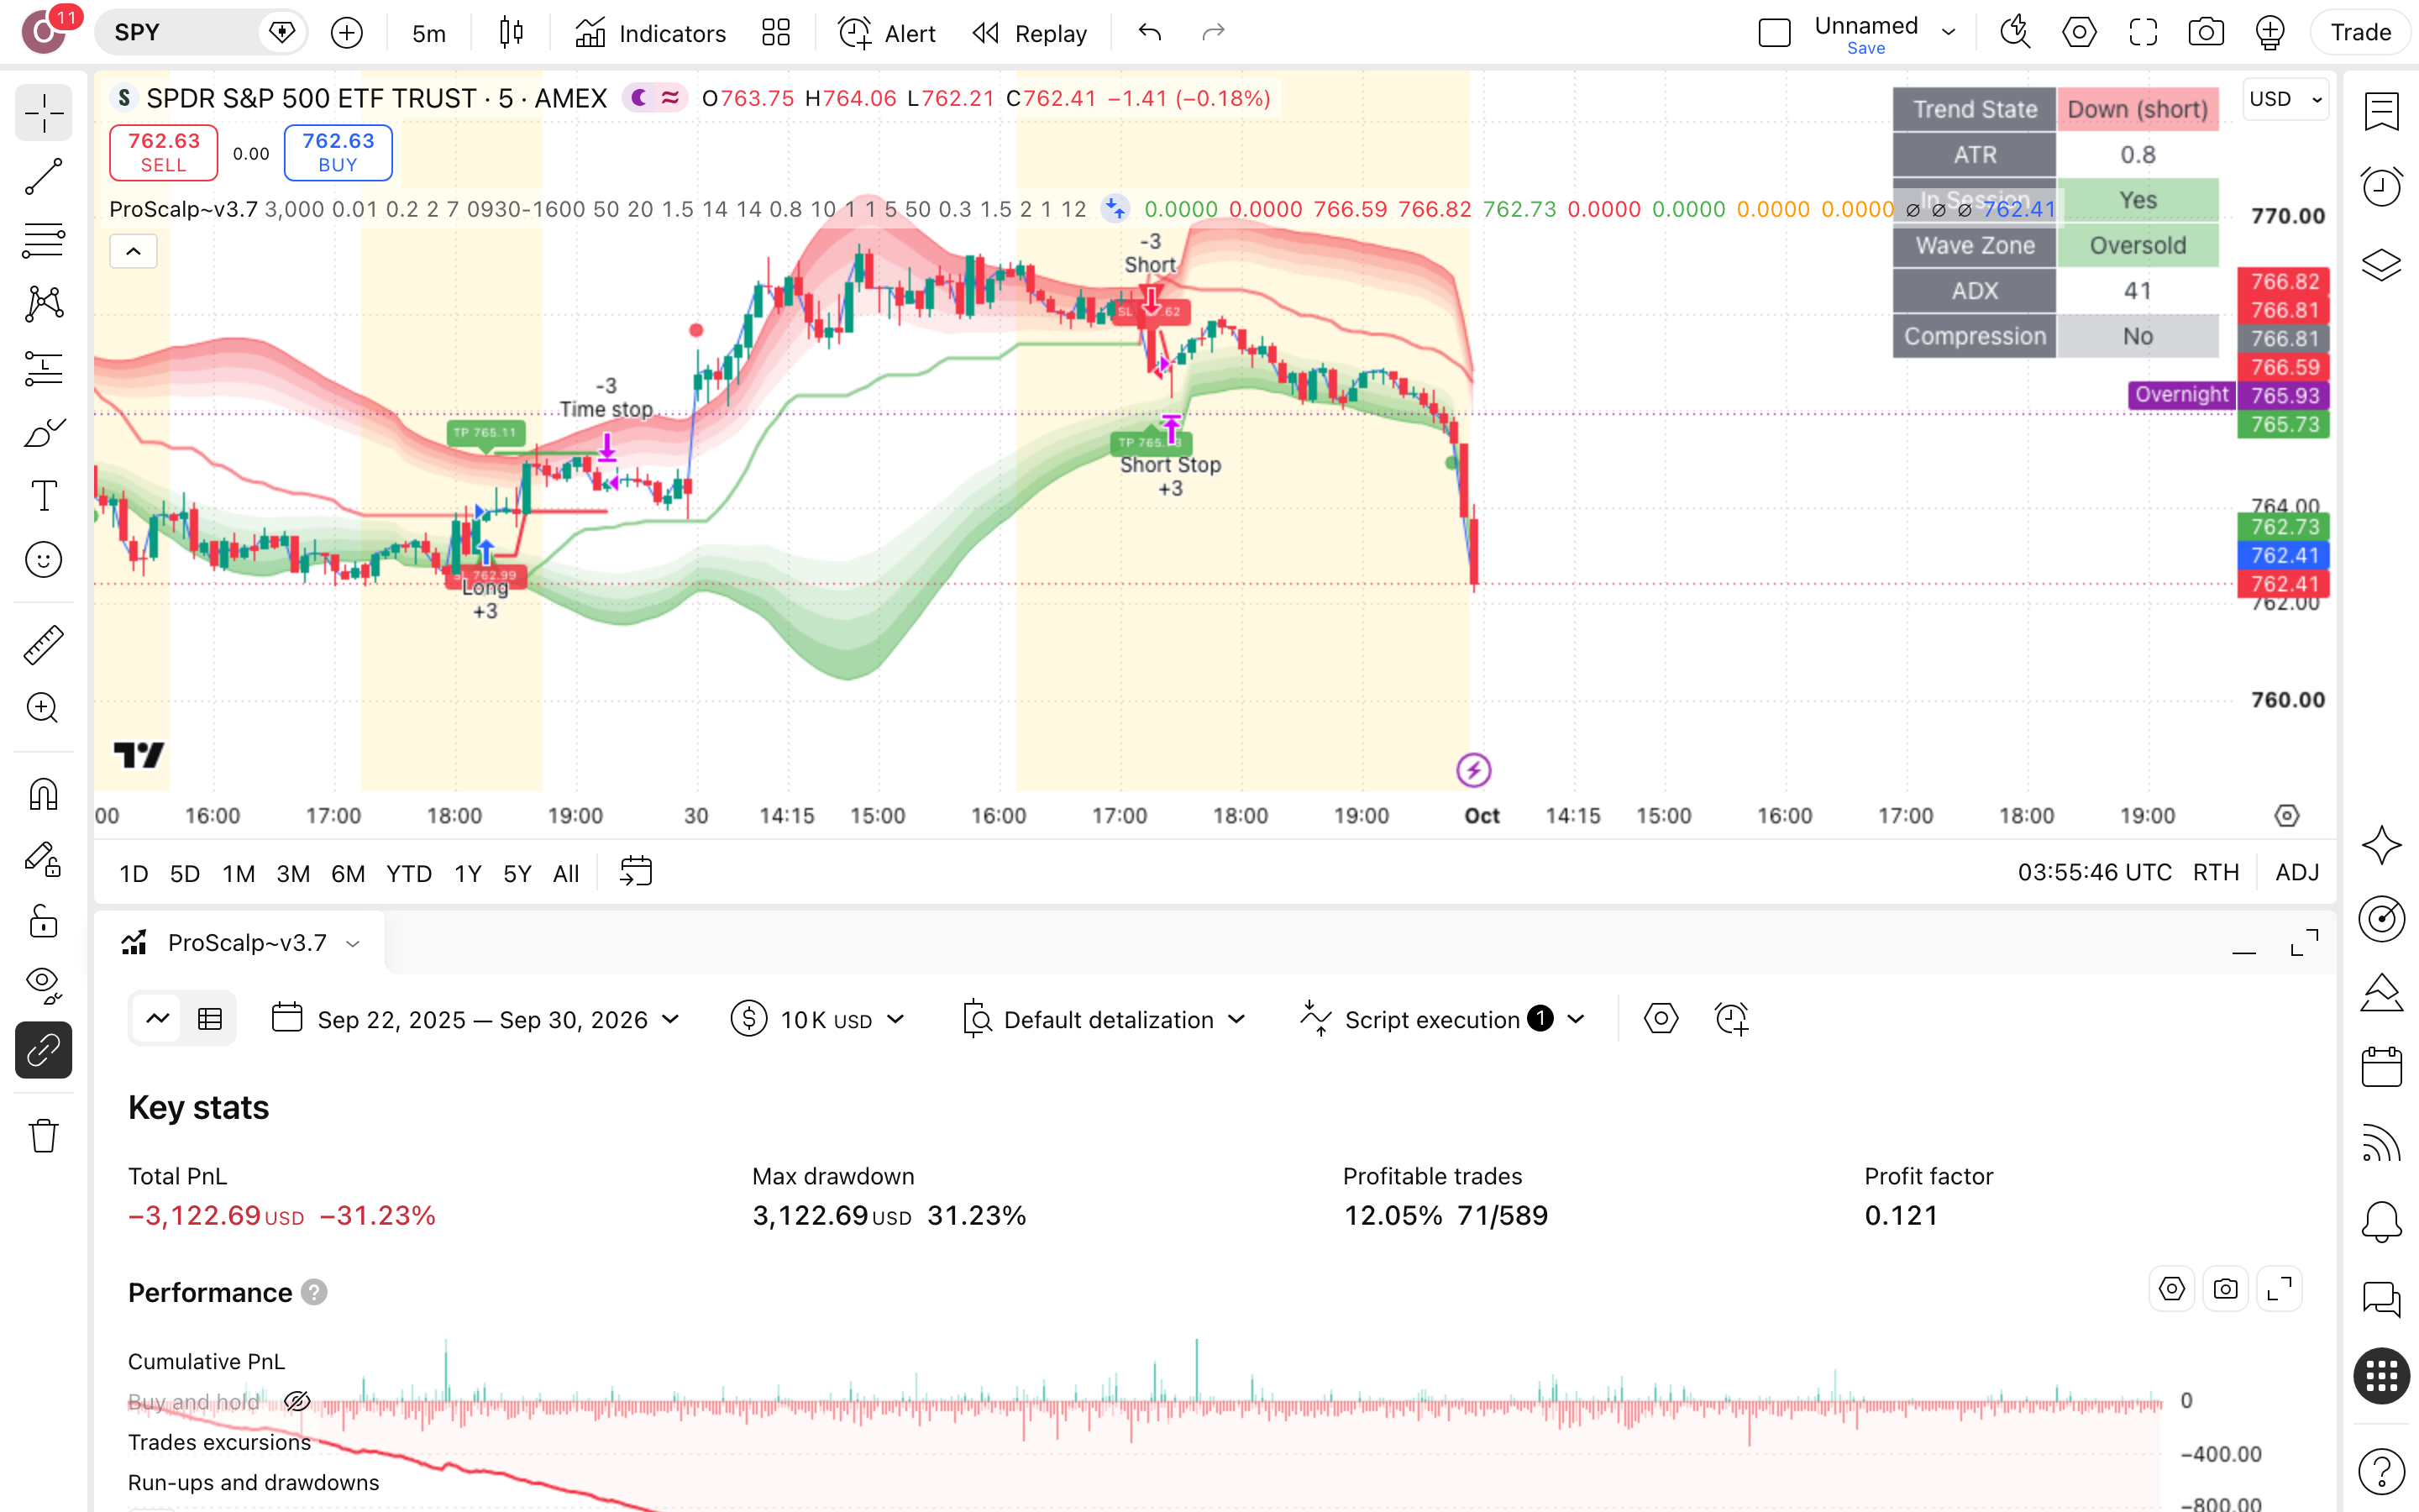Toggle ADJ adjusted data
2419x1512 pixels.
2297,873
